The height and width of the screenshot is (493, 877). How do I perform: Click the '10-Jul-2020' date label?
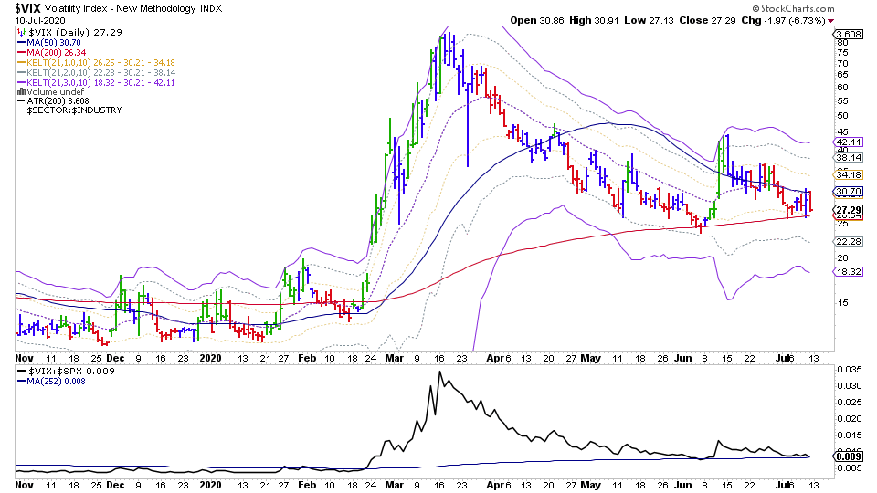39,21
